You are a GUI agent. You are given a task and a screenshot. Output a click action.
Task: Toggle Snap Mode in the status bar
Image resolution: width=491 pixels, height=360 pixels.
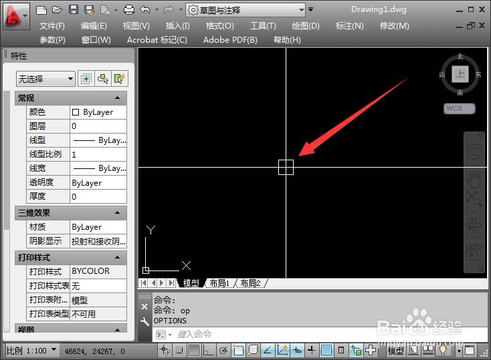pos(179,350)
